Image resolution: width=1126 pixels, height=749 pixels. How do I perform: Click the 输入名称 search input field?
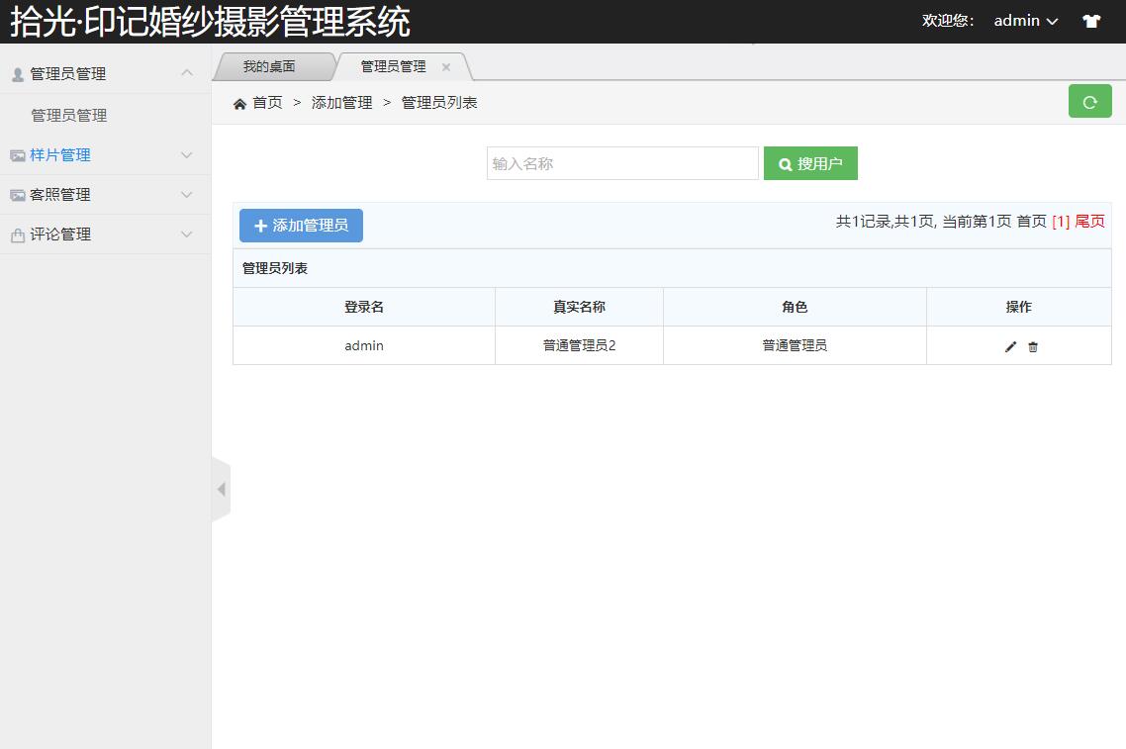[622, 163]
